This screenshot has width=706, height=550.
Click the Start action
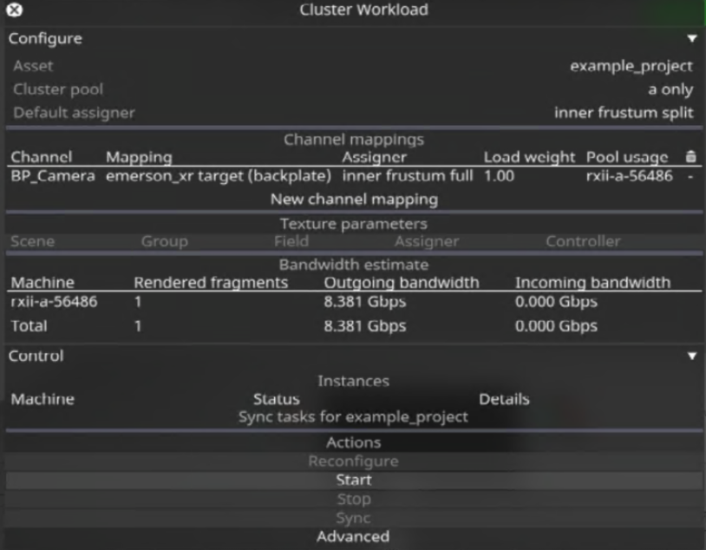point(354,481)
